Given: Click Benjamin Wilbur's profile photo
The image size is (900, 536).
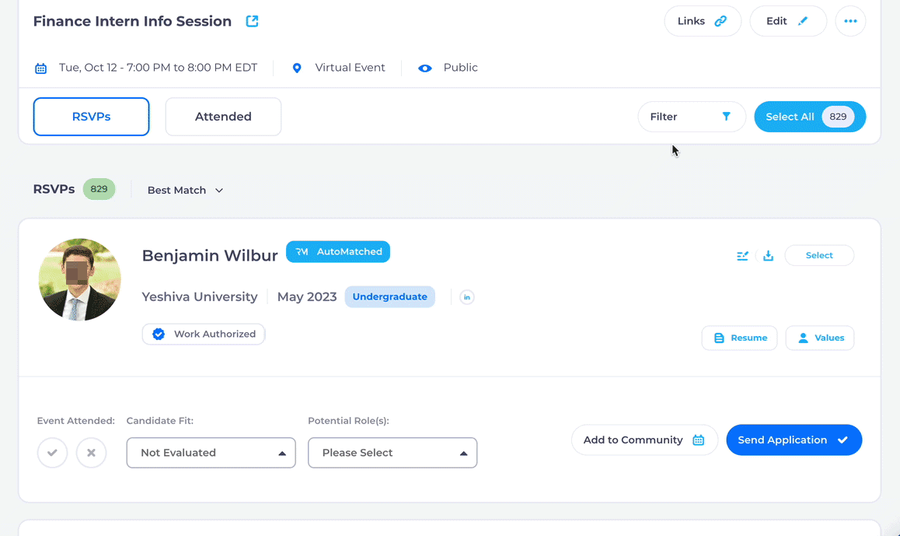Looking at the screenshot, I should point(79,280).
